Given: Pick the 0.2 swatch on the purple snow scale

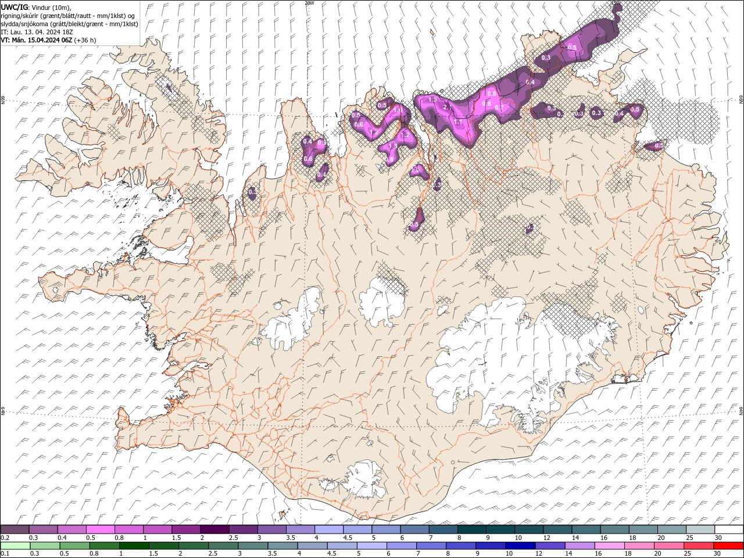Looking at the screenshot, I should [15, 530].
